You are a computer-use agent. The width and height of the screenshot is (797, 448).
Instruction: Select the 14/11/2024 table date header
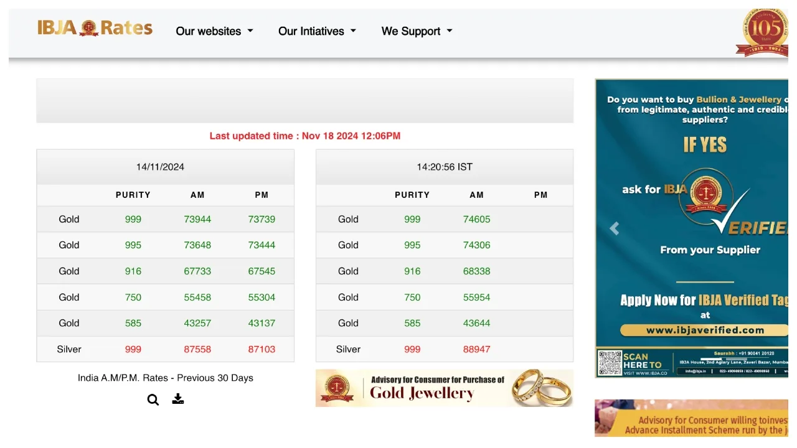(160, 167)
